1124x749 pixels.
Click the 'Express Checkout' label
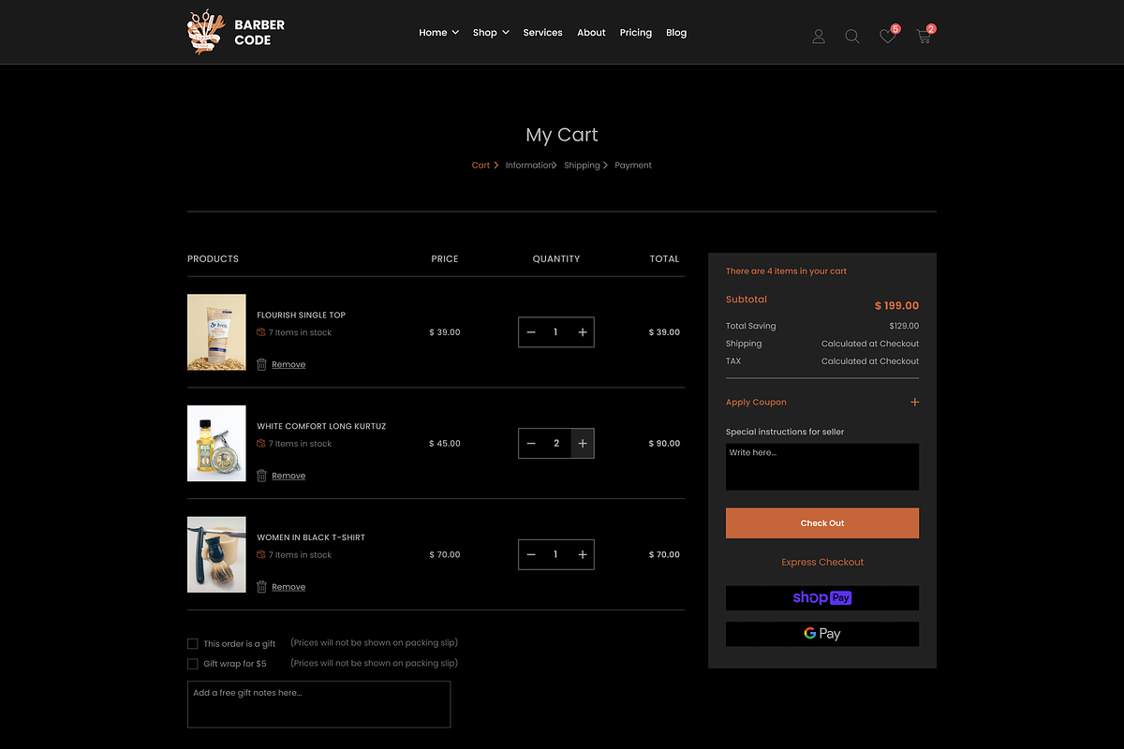click(x=822, y=563)
